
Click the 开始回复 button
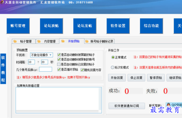click(x=117, y=78)
